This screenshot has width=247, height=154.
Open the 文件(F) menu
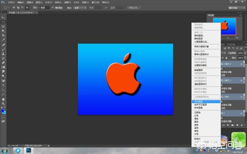pyautogui.click(x=11, y=2)
